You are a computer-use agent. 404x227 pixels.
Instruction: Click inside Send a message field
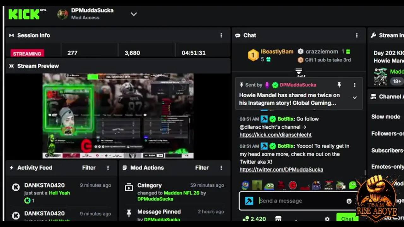pos(298,201)
